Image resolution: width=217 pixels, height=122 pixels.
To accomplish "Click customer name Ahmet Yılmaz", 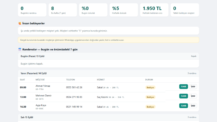I will coord(43,86).
